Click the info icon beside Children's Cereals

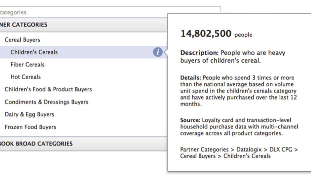click(x=158, y=52)
